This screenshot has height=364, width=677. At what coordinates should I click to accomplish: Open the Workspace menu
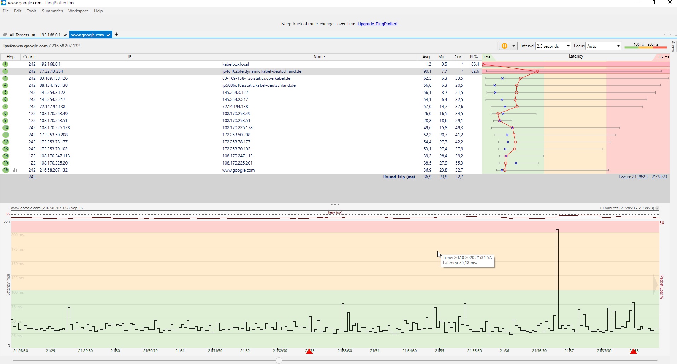point(78,11)
